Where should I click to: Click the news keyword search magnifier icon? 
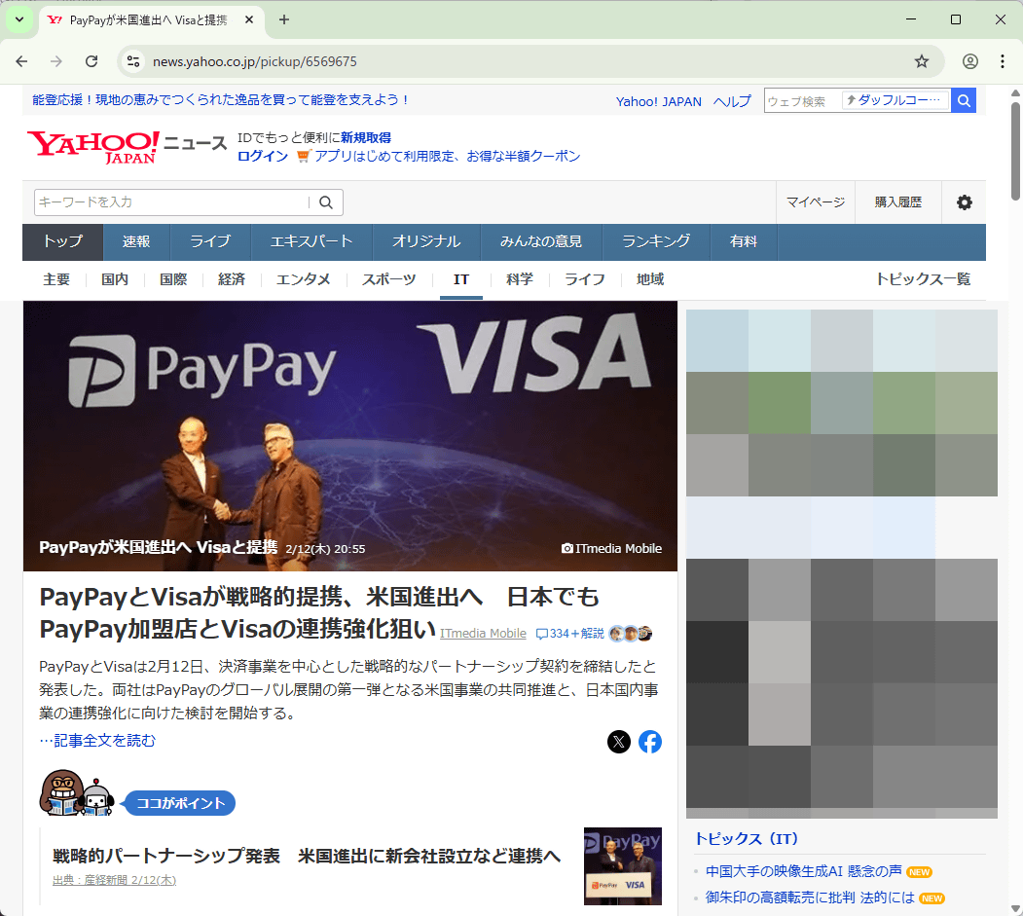pyautogui.click(x=326, y=202)
